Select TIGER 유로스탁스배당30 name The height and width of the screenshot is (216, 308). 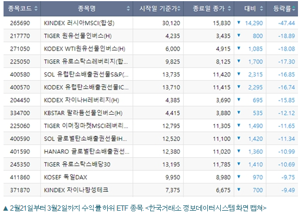tap(77, 164)
